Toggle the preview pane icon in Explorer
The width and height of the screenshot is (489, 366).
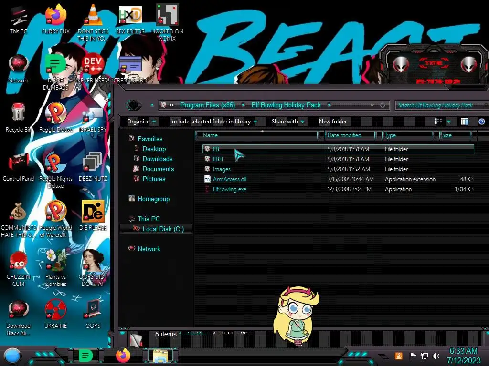[465, 122]
